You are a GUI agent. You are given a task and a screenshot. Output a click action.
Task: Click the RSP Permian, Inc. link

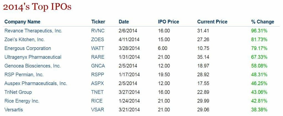point(24,75)
